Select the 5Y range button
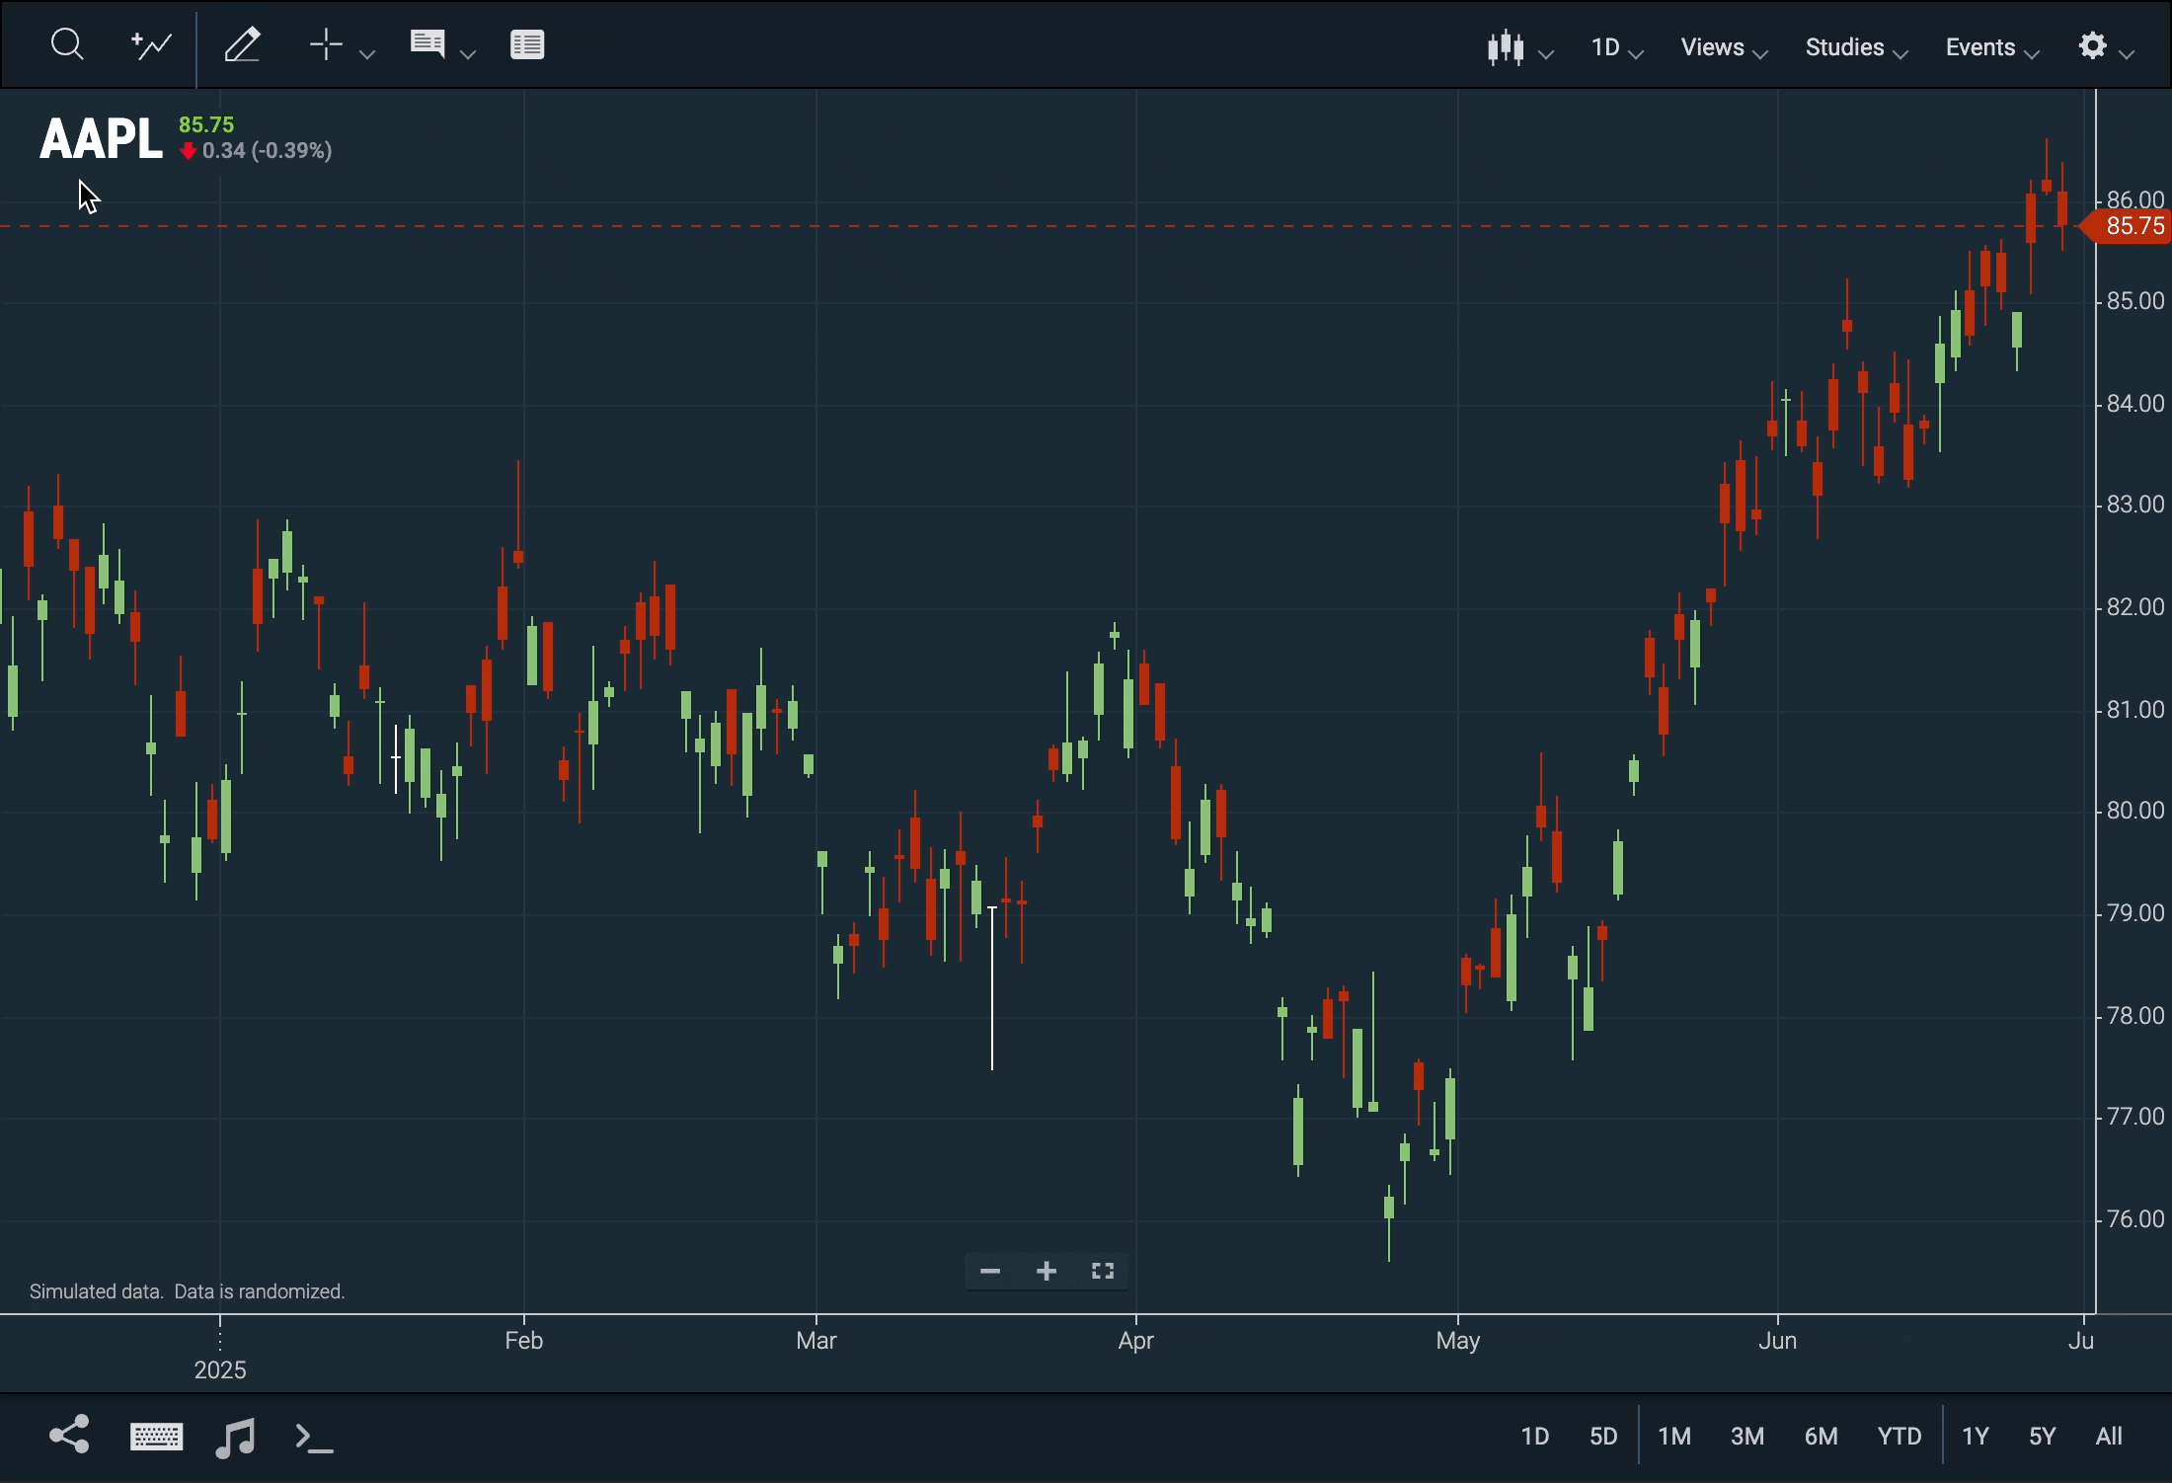This screenshot has width=2172, height=1483. pos(2045,1437)
